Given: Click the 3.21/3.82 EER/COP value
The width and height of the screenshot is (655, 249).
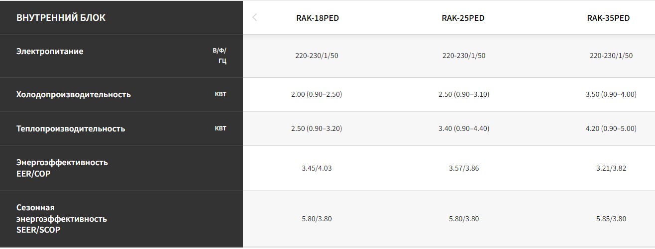Looking at the screenshot, I should coord(611,168).
